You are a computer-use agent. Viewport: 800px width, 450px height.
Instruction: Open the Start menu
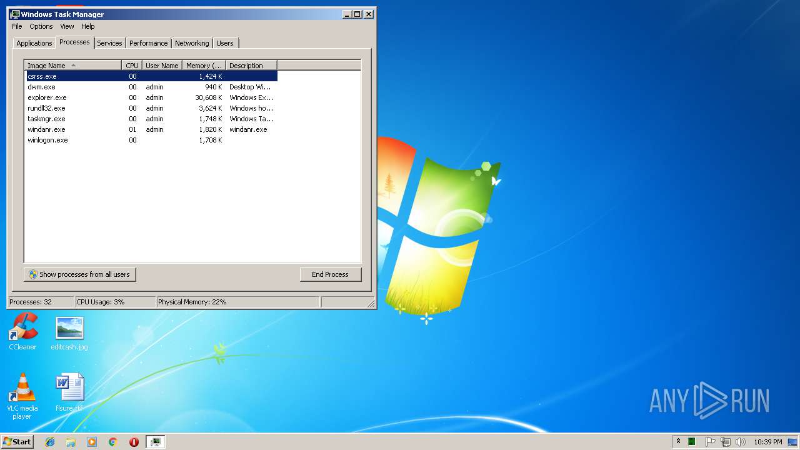(x=17, y=442)
